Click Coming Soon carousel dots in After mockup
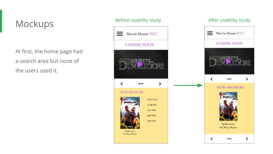273x154 pixels. point(229,79)
